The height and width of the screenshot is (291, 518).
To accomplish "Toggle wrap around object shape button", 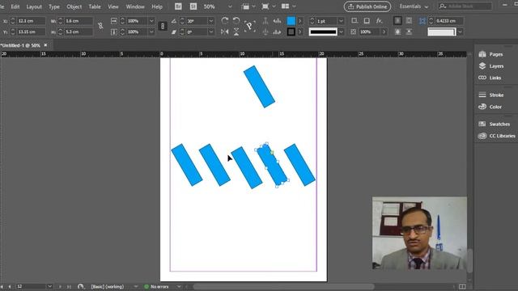I will [397, 32].
